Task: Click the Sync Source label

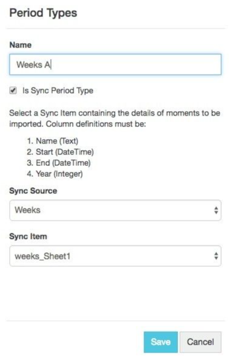Action: tap(33, 191)
